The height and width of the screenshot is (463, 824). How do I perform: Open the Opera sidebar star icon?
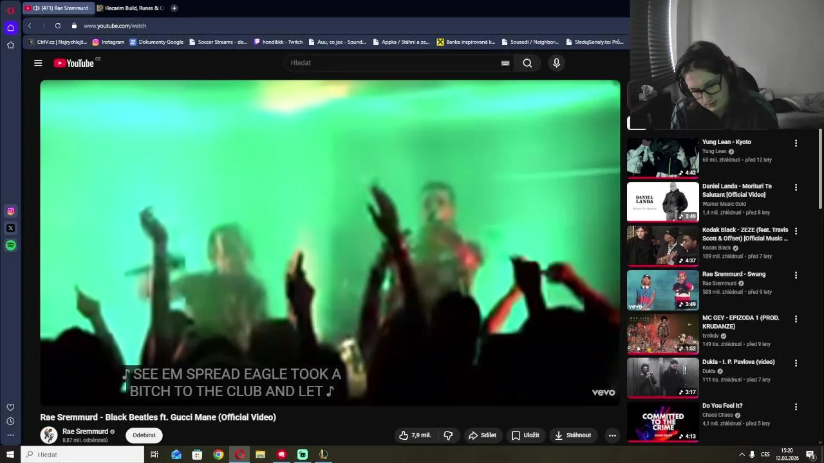pyautogui.click(x=10, y=45)
